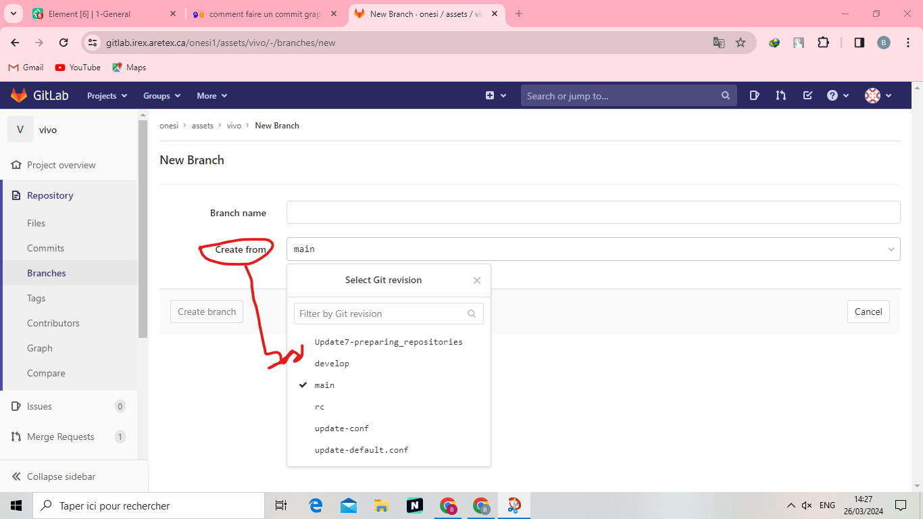Expand the More menu
This screenshot has width=923, height=519.
(x=212, y=96)
